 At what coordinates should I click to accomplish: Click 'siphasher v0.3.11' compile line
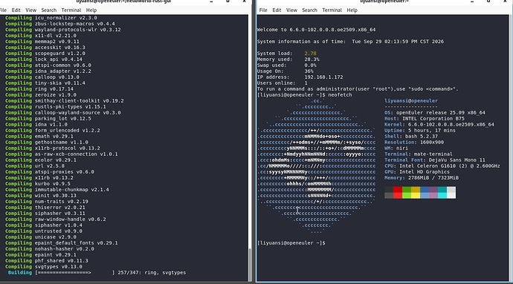[45, 213]
